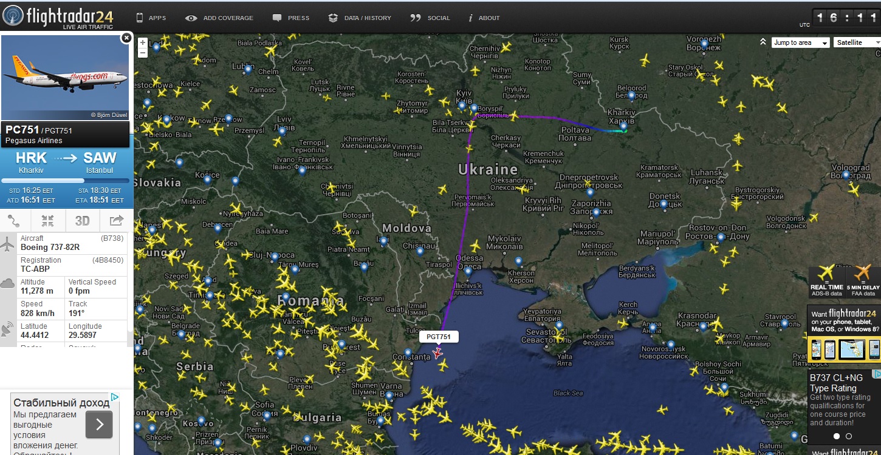
Task: Open the 3D cockpit view
Action: tap(82, 220)
